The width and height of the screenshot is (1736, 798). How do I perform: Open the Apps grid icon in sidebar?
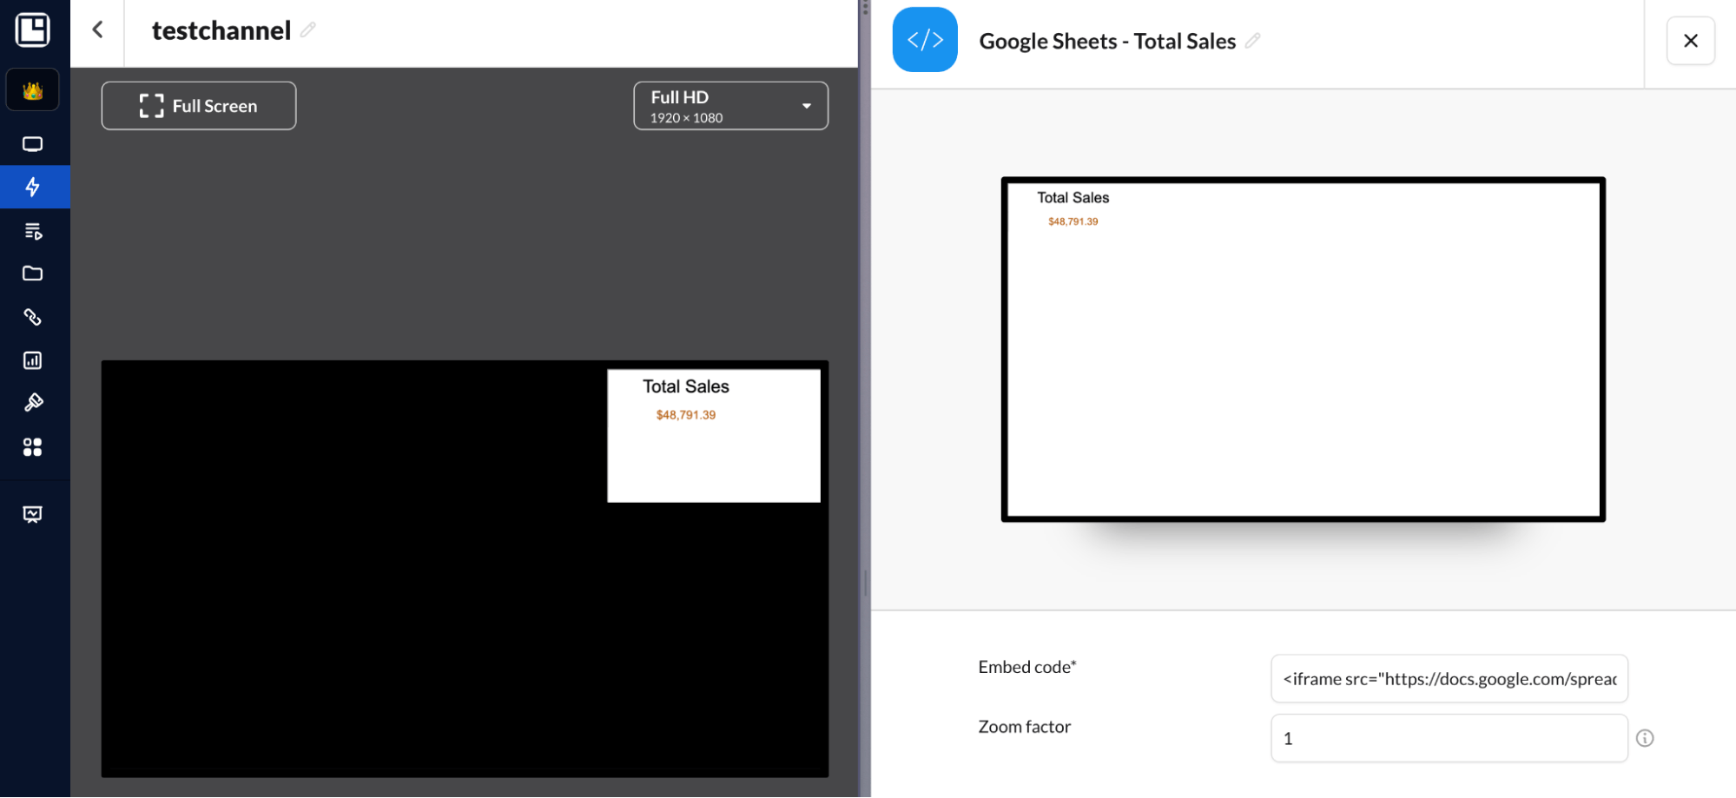point(32,446)
